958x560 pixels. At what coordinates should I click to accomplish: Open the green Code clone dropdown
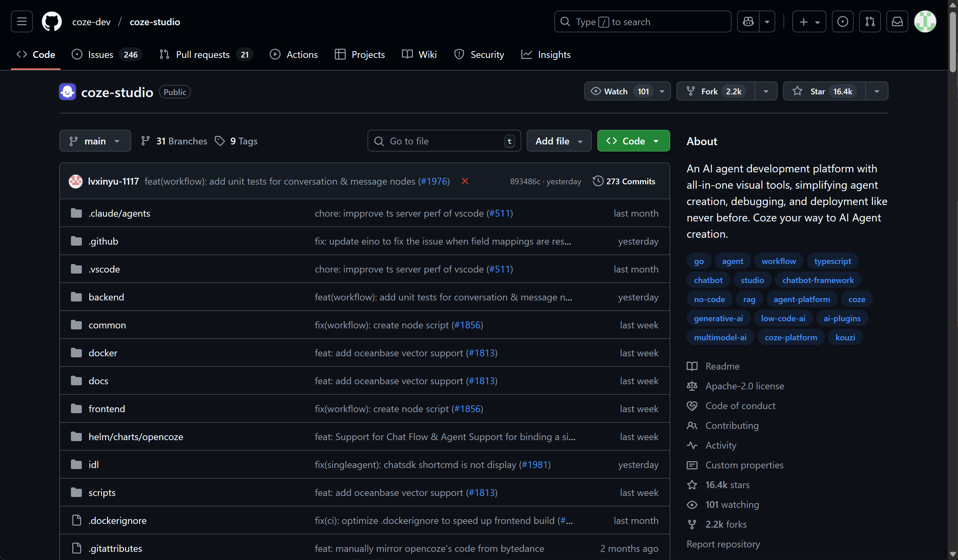tap(633, 141)
